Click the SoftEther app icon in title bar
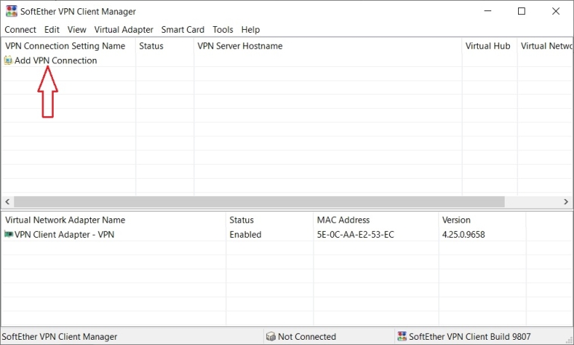The width and height of the screenshot is (574, 345). (x=10, y=11)
